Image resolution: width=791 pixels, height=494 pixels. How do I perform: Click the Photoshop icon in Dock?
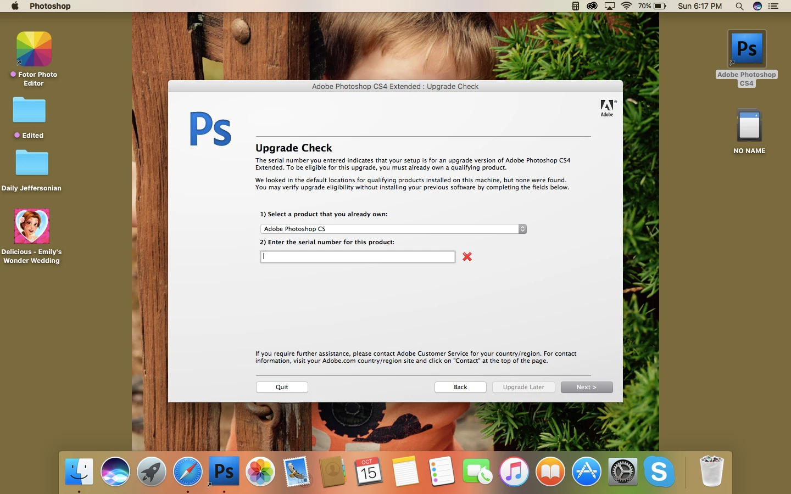(x=224, y=471)
